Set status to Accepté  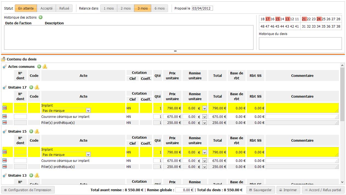[47, 8]
